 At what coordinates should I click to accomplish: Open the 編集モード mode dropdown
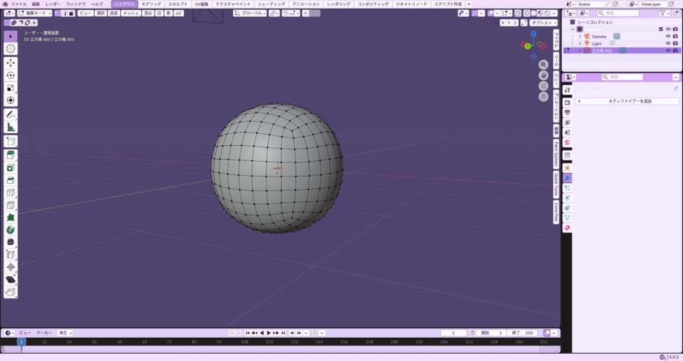pyautogui.click(x=33, y=13)
